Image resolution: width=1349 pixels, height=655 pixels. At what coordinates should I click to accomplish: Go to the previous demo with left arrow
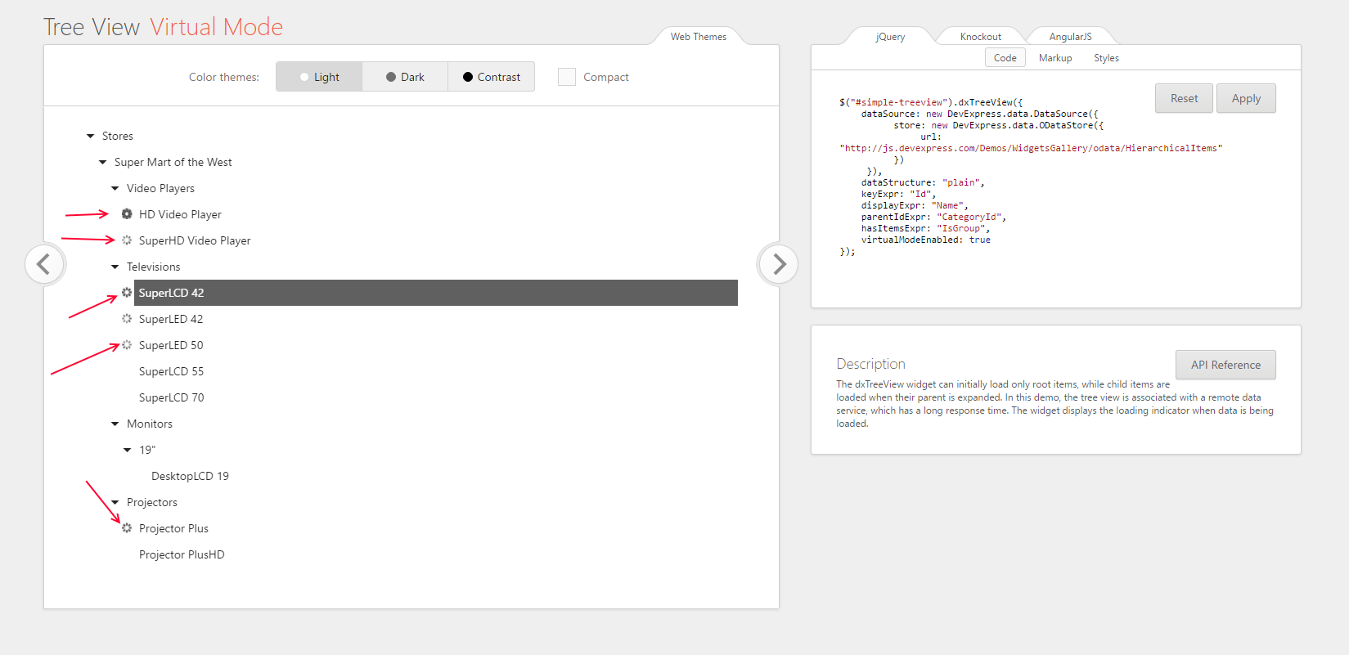tap(44, 264)
